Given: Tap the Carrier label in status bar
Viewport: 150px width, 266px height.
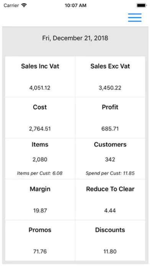Looking at the screenshot, I should pyautogui.click(x=11, y=5).
